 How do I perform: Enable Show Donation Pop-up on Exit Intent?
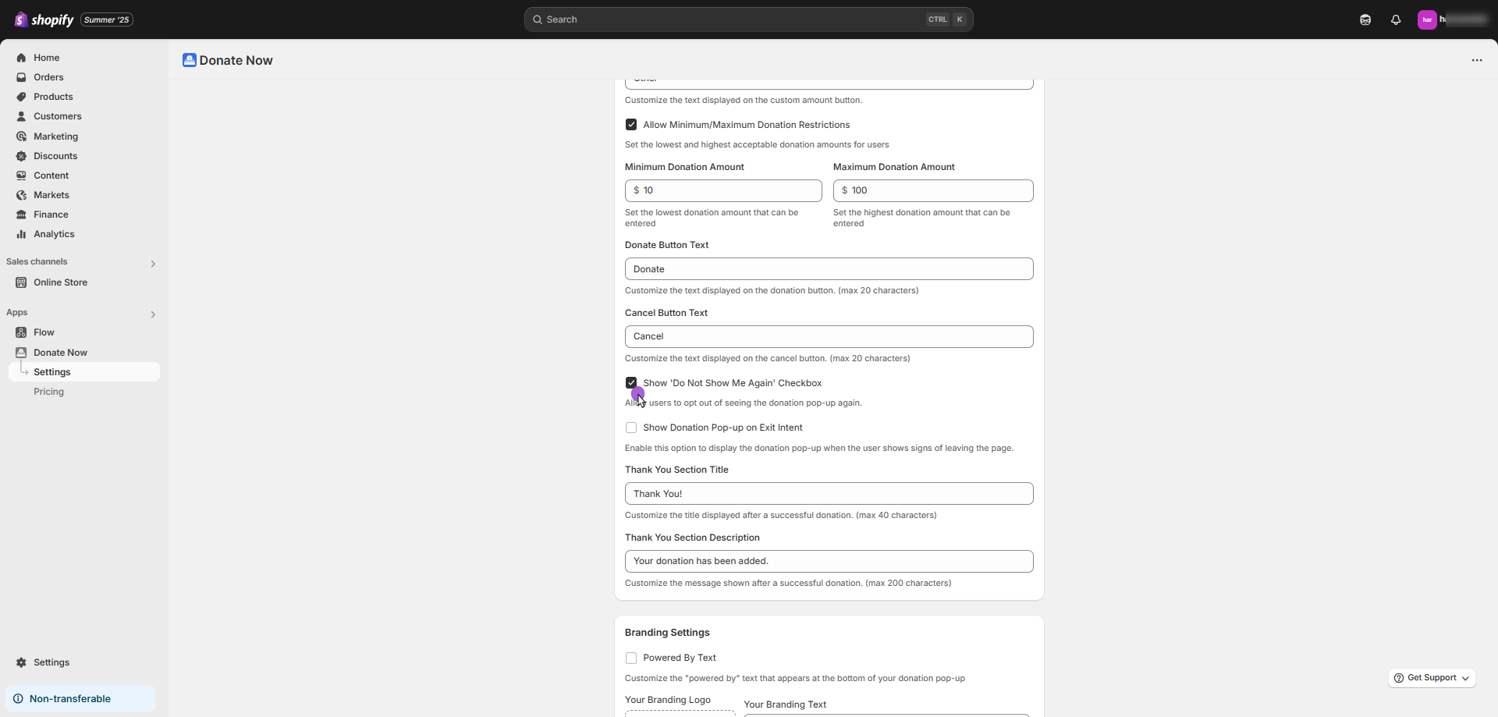point(631,428)
